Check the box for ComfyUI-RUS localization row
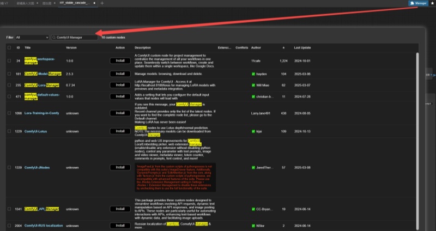This screenshot has width=436, height=231. 9,226
